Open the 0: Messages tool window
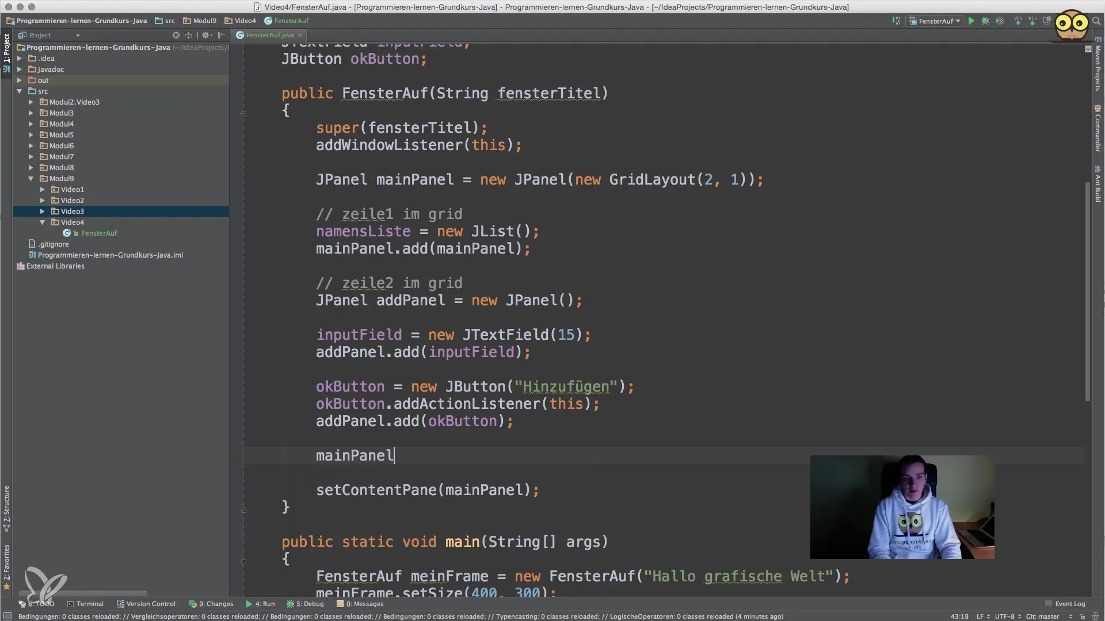The height and width of the screenshot is (621, 1105). click(360, 604)
